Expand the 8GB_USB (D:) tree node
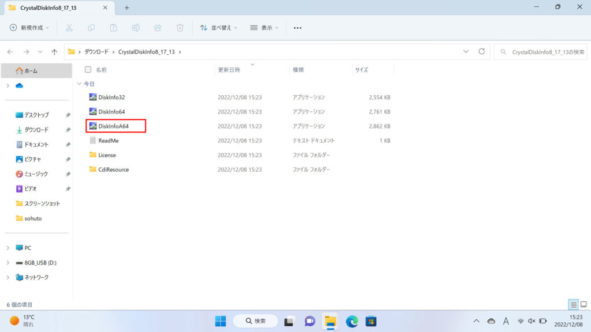Screen dimensions: 591x332 tap(8, 263)
